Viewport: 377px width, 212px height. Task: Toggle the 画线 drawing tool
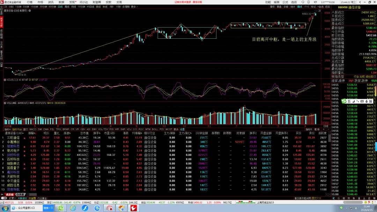[300, 7]
